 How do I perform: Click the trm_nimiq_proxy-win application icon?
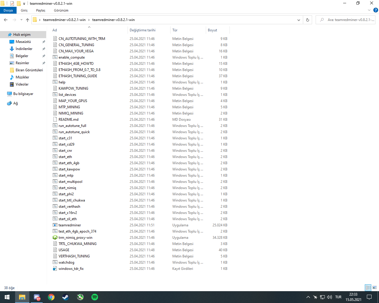(x=55, y=237)
